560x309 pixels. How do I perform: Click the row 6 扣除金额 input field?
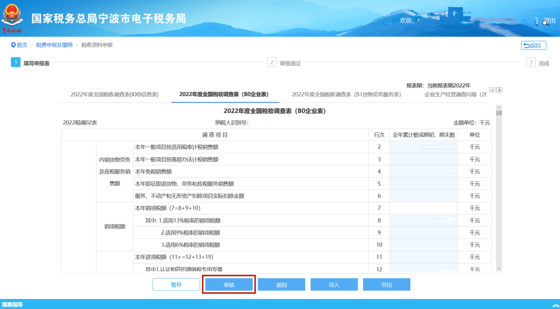(x=424, y=196)
